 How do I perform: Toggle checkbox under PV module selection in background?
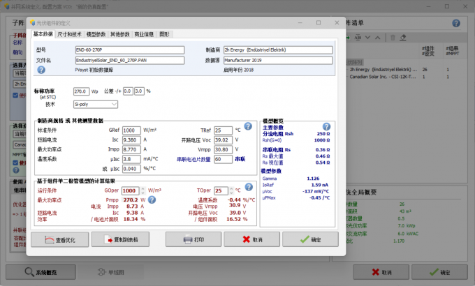tap(15, 95)
